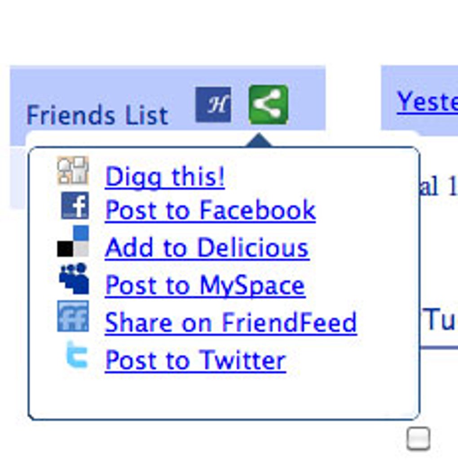Toggle the green share icon
The height and width of the screenshot is (476, 458).
pyautogui.click(x=268, y=105)
